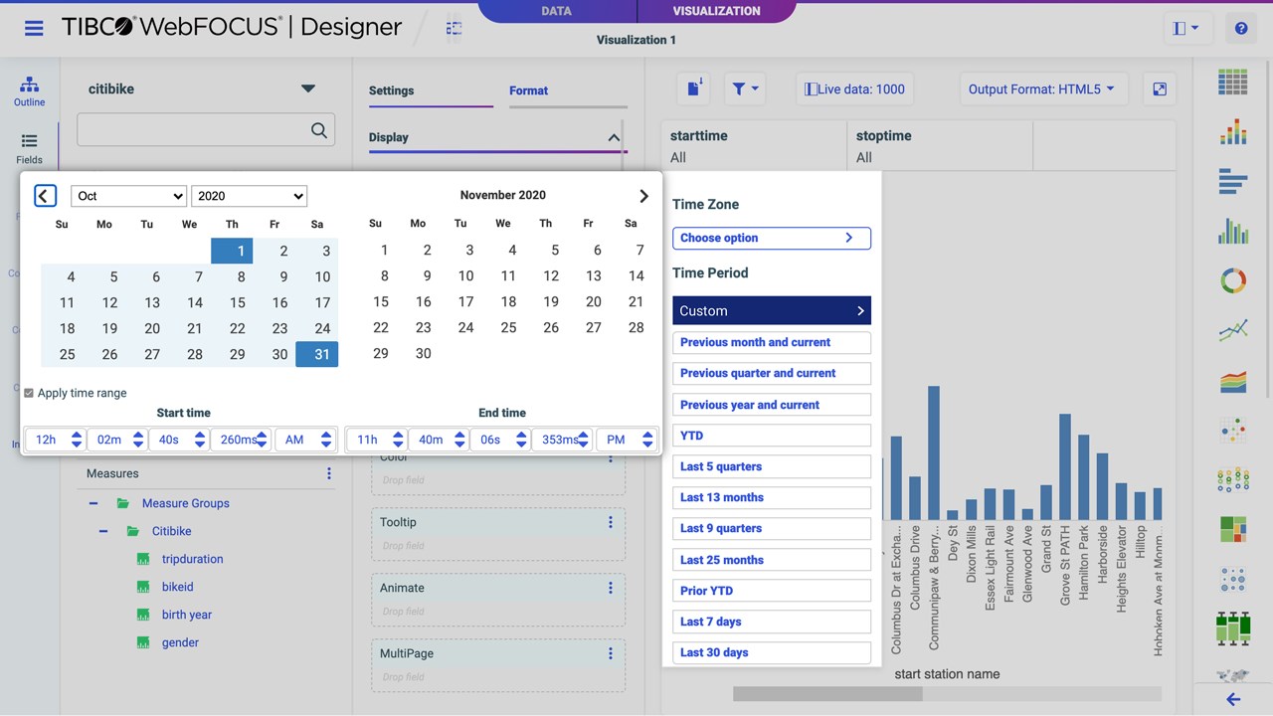Select October 1 in the calendar
The width and height of the screenshot is (1273, 716).
pyautogui.click(x=232, y=251)
